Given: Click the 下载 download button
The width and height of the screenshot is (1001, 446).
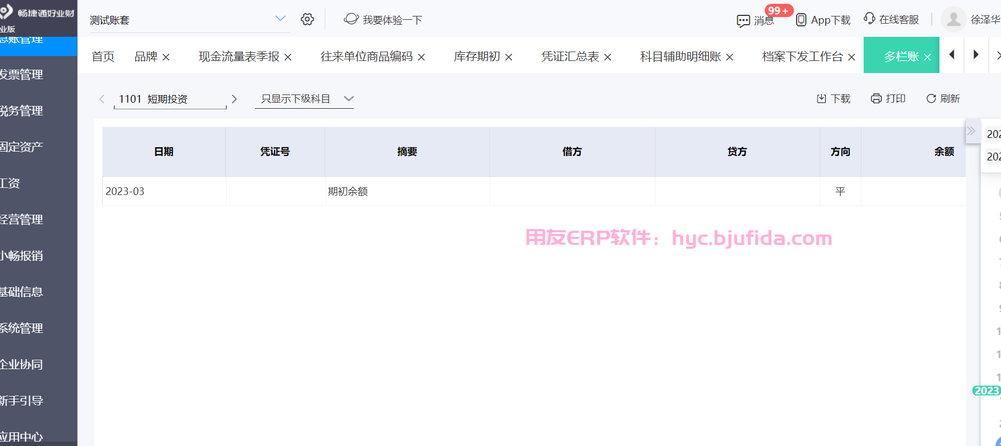Looking at the screenshot, I should (833, 98).
